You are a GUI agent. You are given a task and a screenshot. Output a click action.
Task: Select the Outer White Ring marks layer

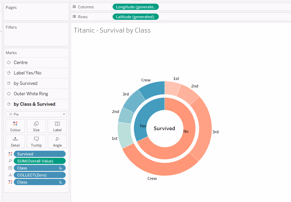[x=36, y=94]
